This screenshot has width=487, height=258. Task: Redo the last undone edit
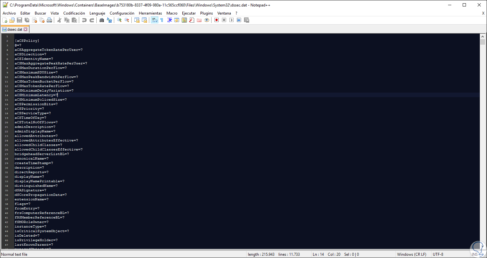92,20
